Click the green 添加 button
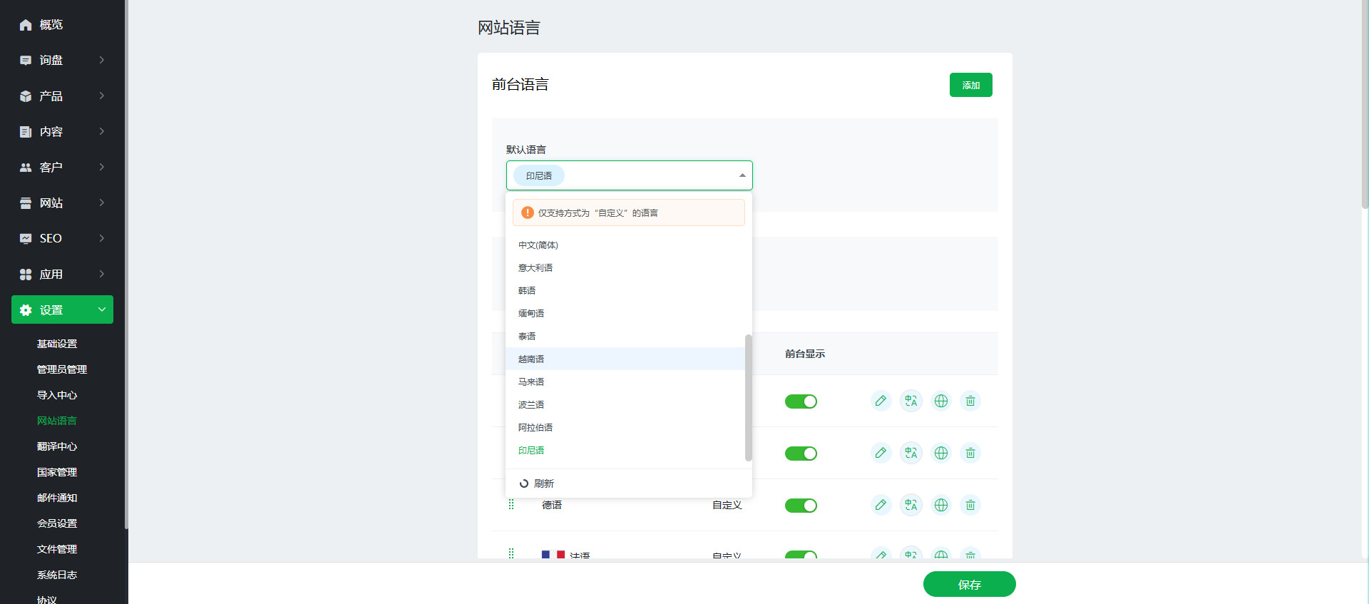Image resolution: width=1369 pixels, height=604 pixels. coord(970,85)
